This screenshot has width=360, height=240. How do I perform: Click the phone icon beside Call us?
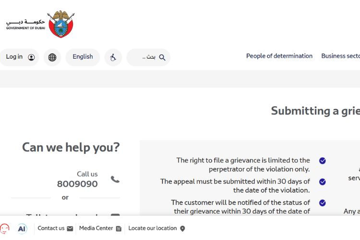click(115, 179)
